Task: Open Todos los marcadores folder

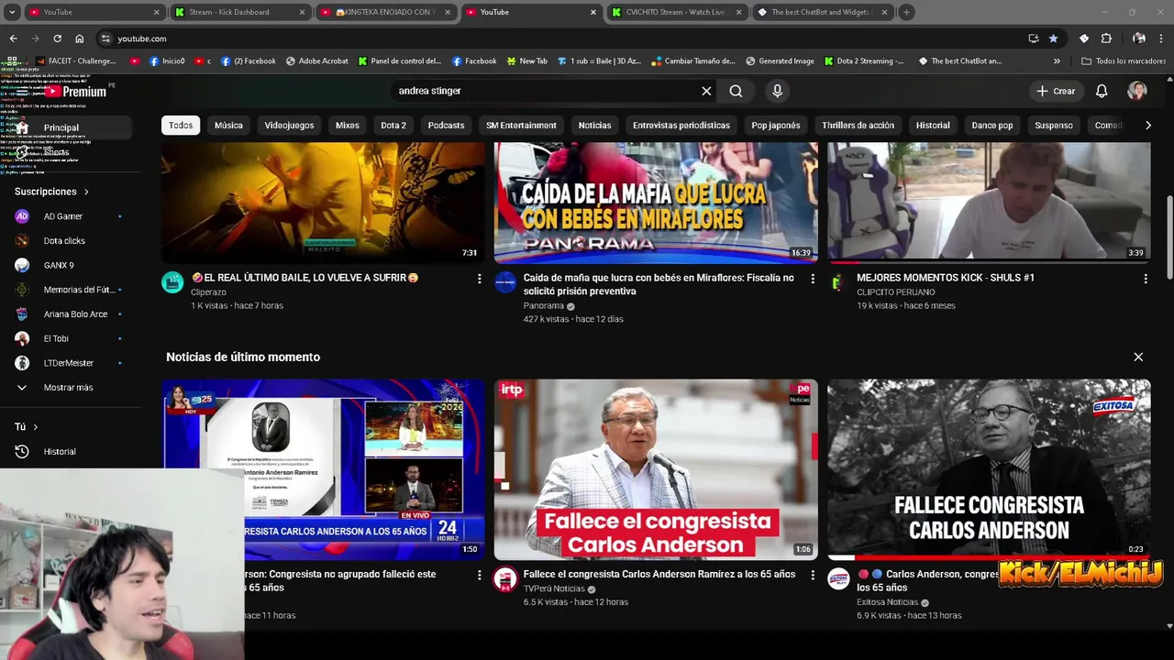Action: (x=1123, y=61)
